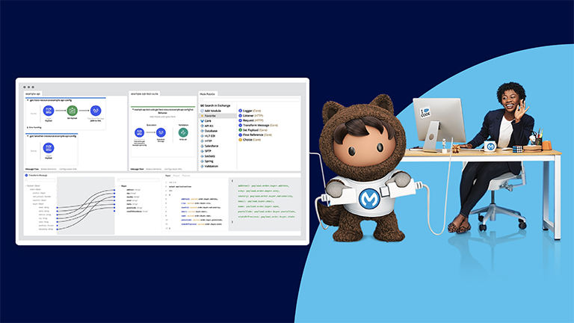Viewport: 574px width, 323px height.
Task: Select the green Set Payload flow node
Action: click(72, 110)
